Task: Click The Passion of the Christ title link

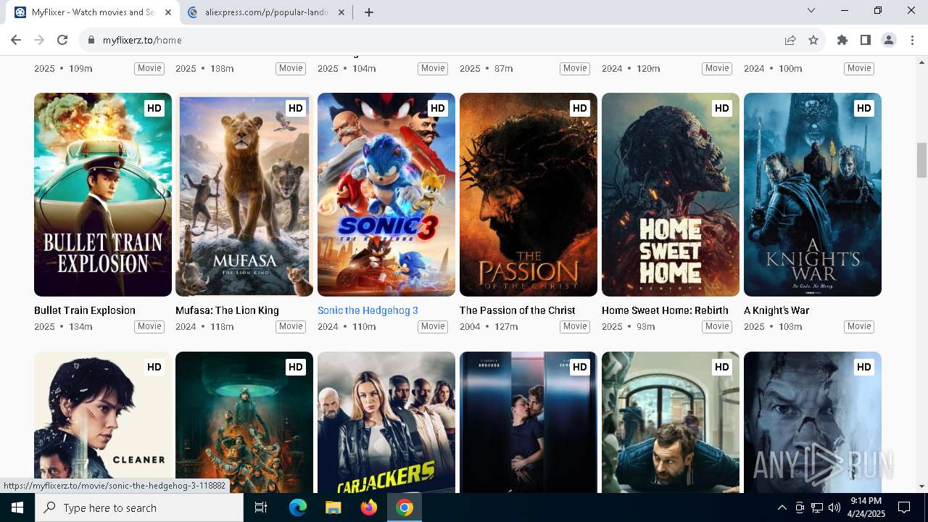Action: click(x=518, y=310)
